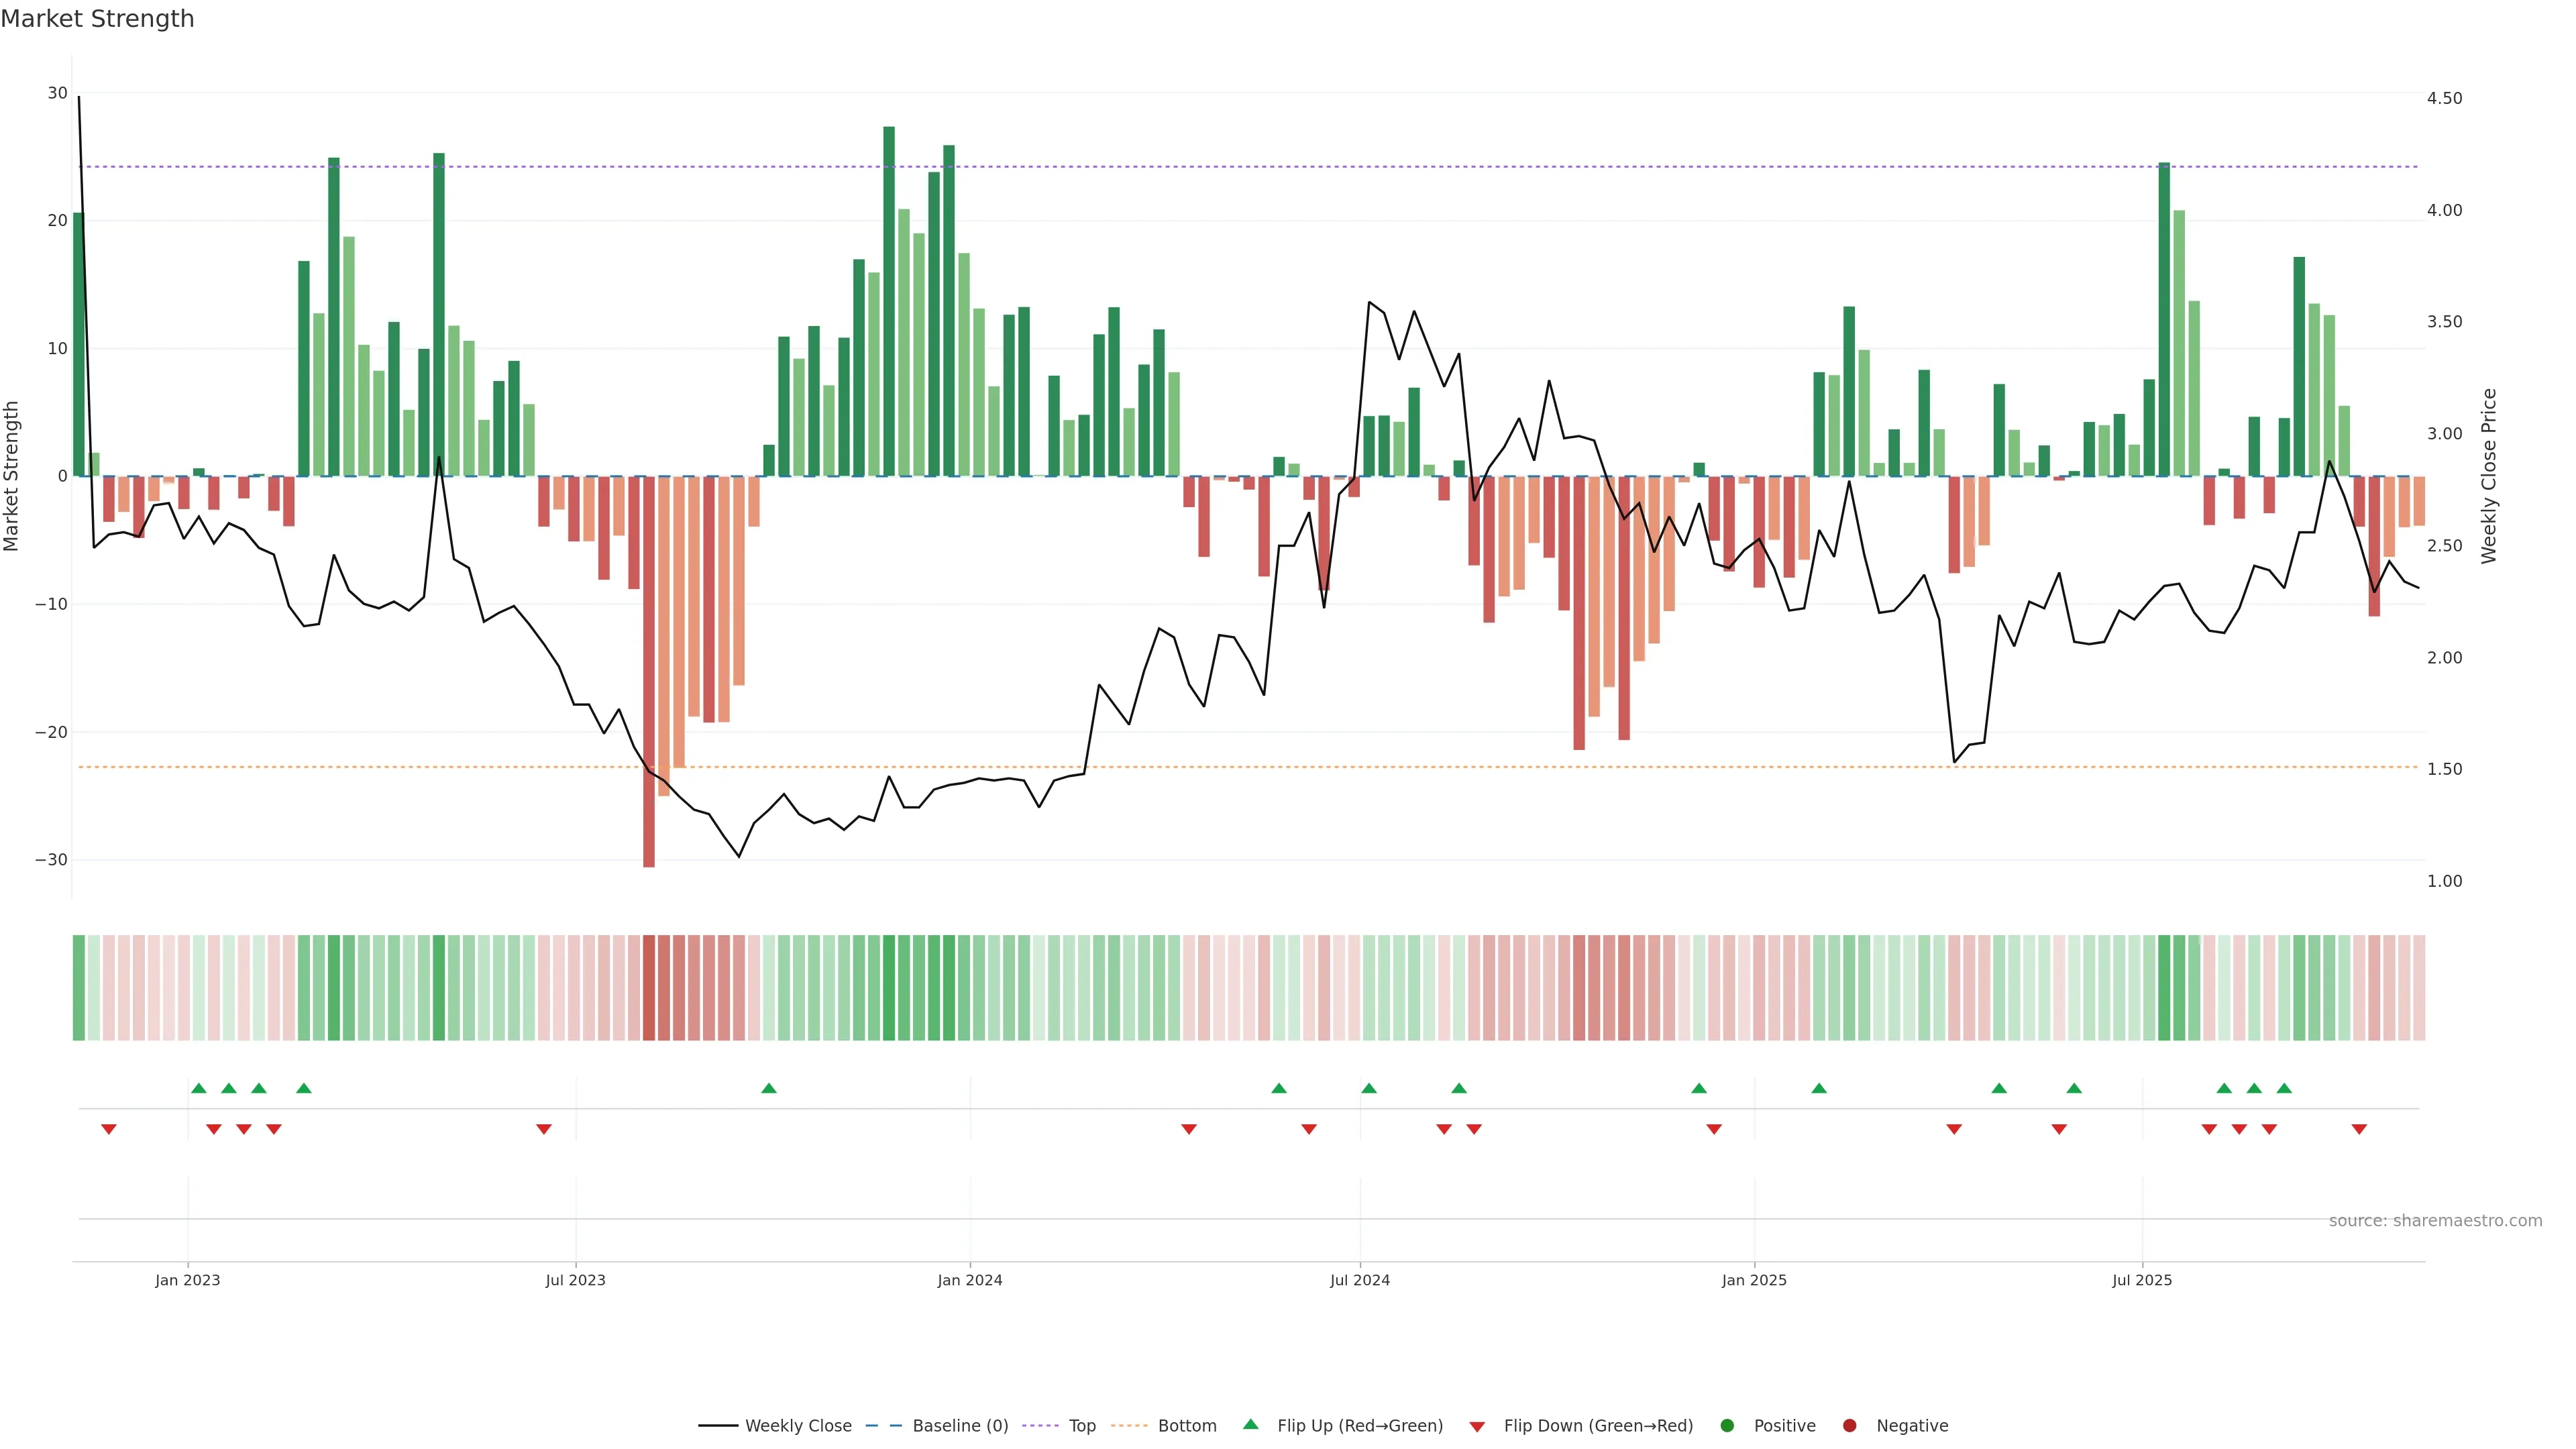Click the Baseline (0) legend dash icon
2576x1449 pixels.
click(x=883, y=1426)
